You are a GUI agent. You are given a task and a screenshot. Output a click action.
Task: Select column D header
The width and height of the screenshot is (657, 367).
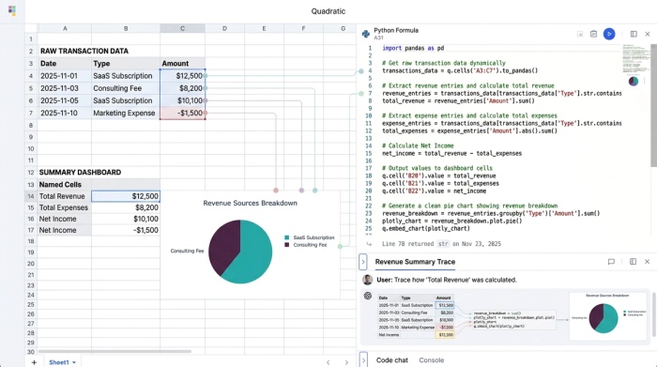[224, 28]
